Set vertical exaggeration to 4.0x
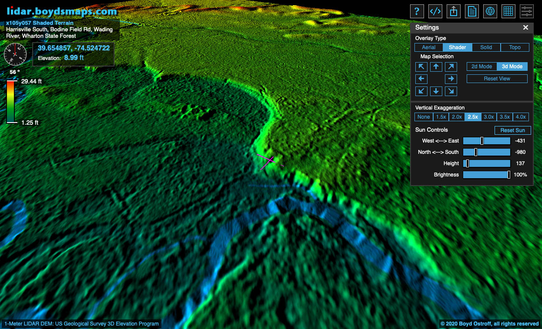Viewport: 542px width, 329px height. coord(520,117)
